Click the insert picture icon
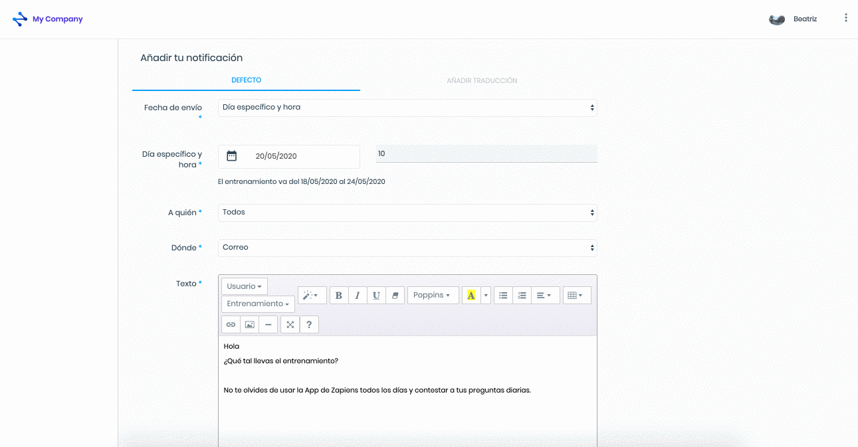The width and height of the screenshot is (858, 447). (249, 324)
